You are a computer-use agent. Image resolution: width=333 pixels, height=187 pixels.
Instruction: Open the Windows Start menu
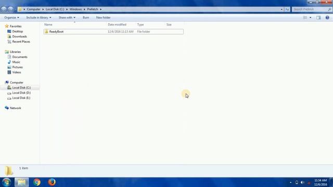coord(6,182)
